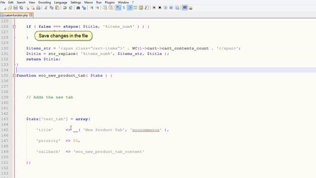Open the ? help menu
316x178 pixels.
tap(133, 2)
